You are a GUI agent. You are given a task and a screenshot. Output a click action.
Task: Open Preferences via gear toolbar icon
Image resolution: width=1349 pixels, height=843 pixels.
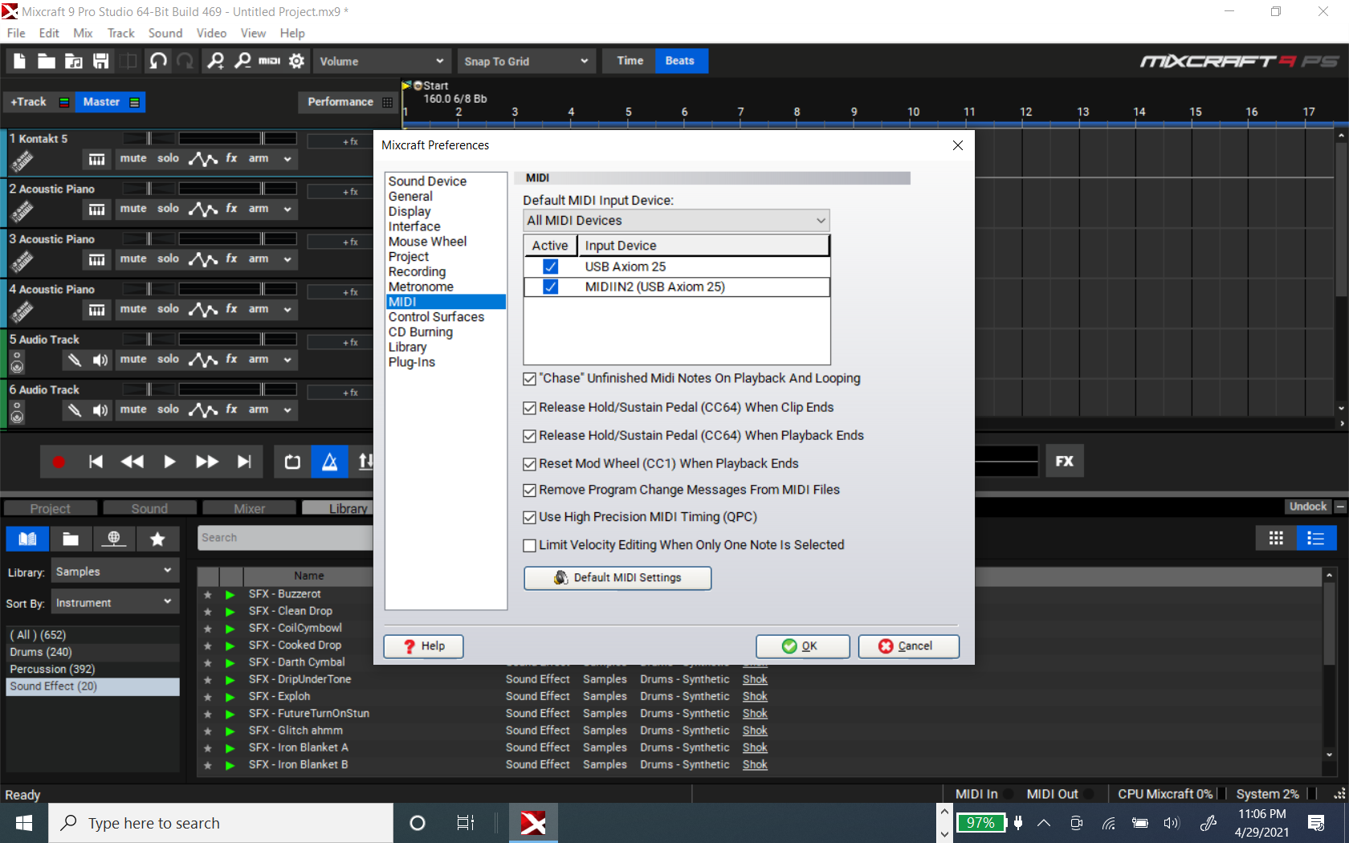click(x=296, y=61)
